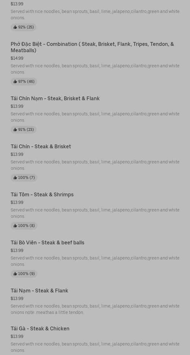Click thumbs-up icon on 100% (8) rating

point(15,226)
